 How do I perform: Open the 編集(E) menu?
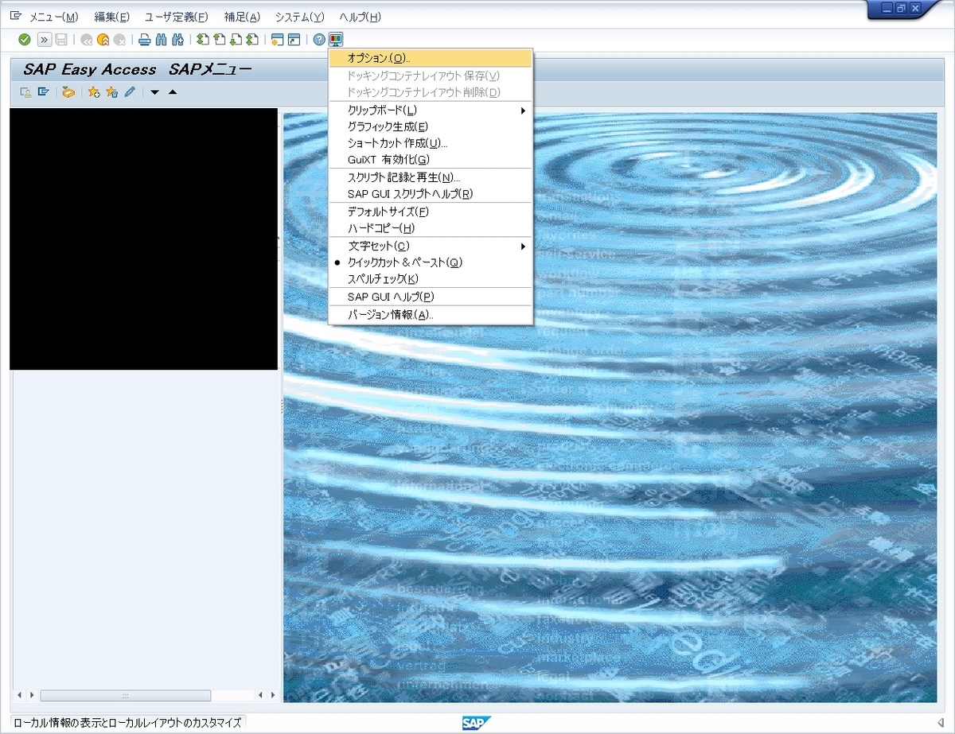tap(111, 17)
